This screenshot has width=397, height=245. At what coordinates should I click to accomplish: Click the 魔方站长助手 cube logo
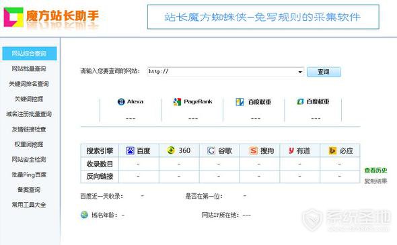pyautogui.click(x=13, y=17)
